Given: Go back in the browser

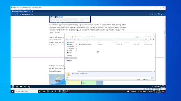Looking at the screenshot, I should 12,14.
